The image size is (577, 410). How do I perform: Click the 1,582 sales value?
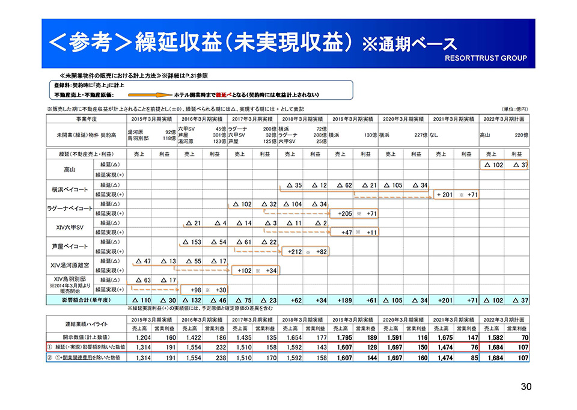coord(495,337)
